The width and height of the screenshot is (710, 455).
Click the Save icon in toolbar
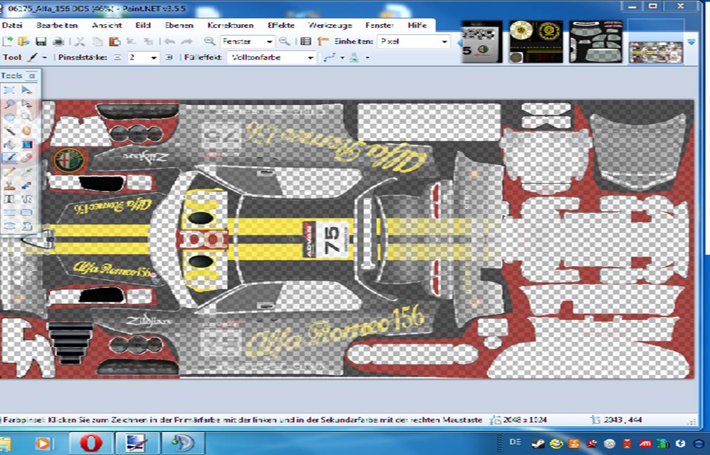coord(41,41)
